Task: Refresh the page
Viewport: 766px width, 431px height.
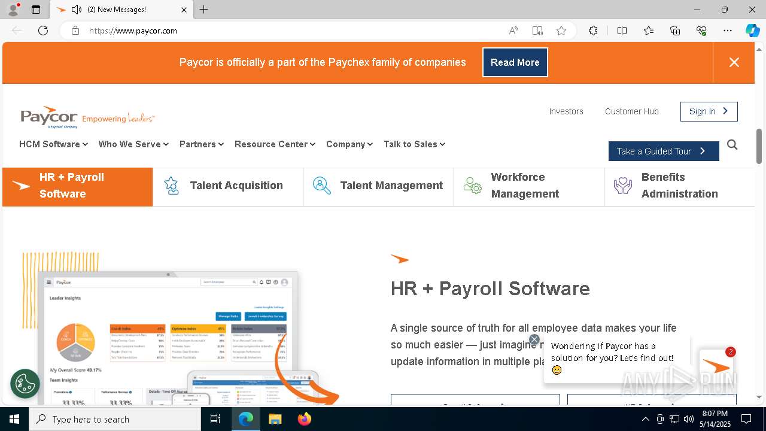Action: 43,31
